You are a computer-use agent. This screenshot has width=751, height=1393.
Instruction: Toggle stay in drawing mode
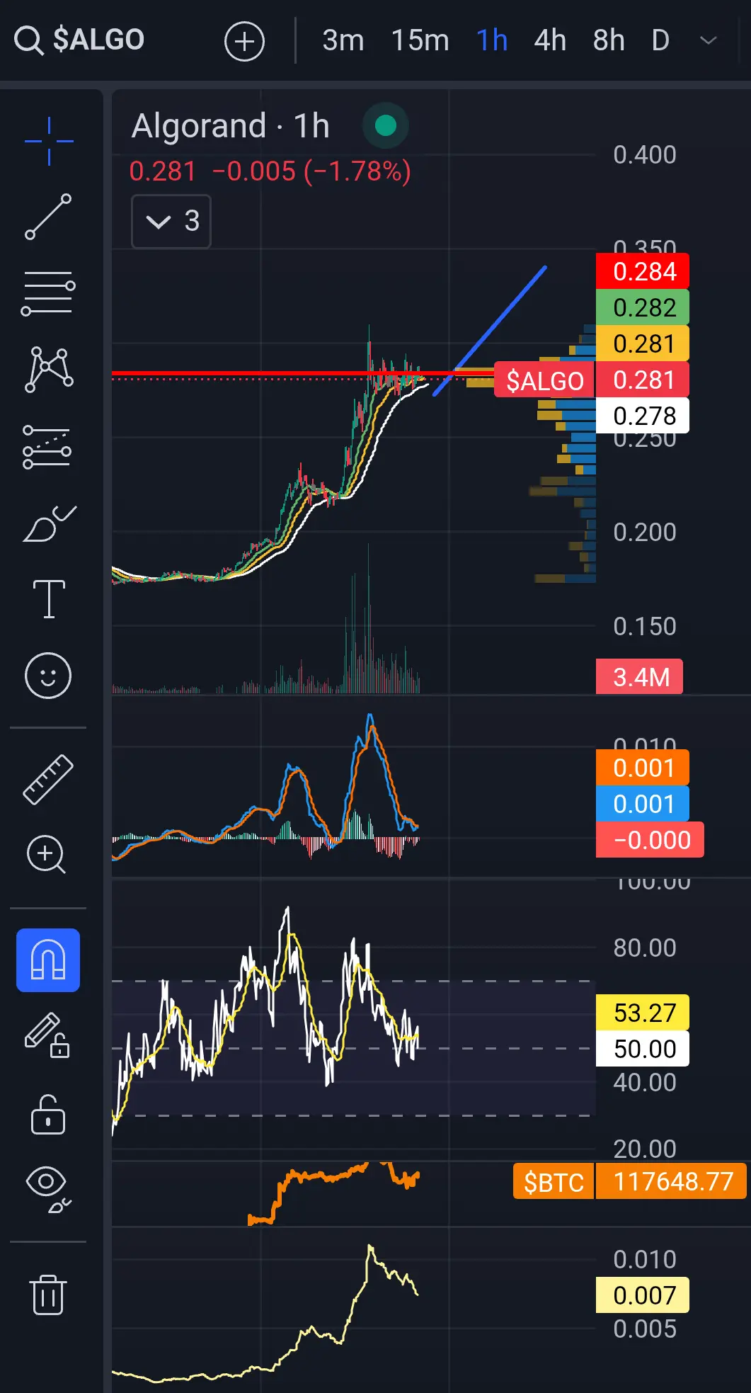[47, 1035]
